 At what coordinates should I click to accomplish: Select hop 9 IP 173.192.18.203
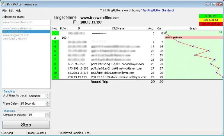click(x=78, y=68)
